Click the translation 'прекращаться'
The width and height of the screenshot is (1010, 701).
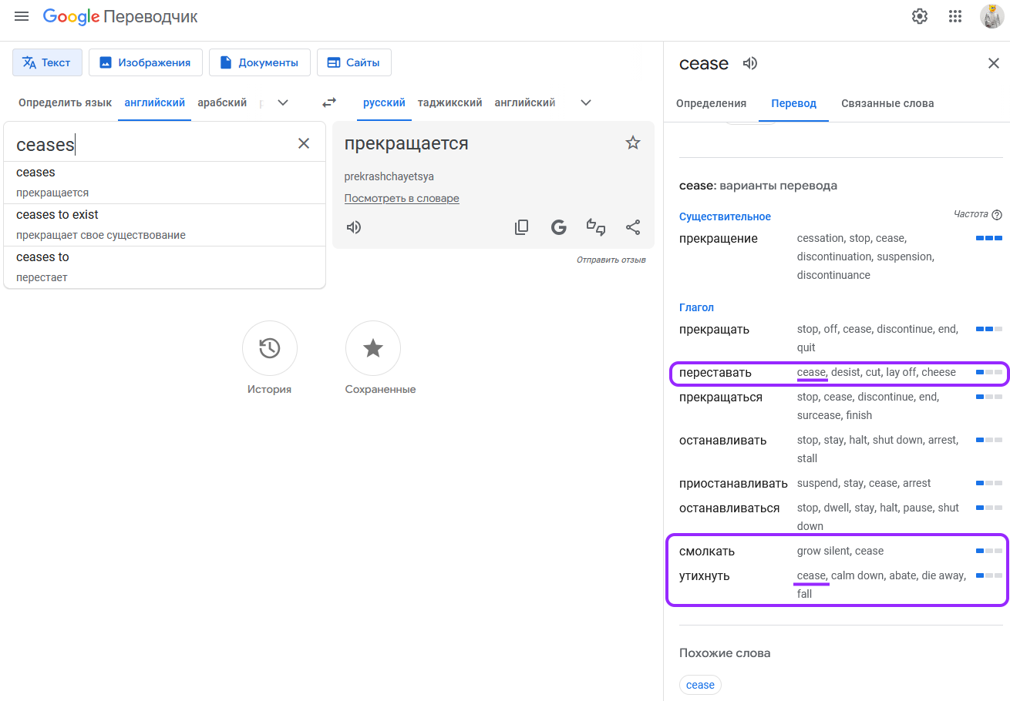click(x=721, y=397)
